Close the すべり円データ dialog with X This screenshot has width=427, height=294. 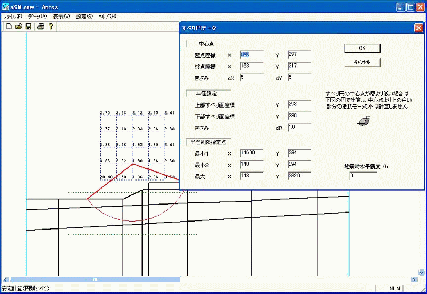tap(418, 28)
